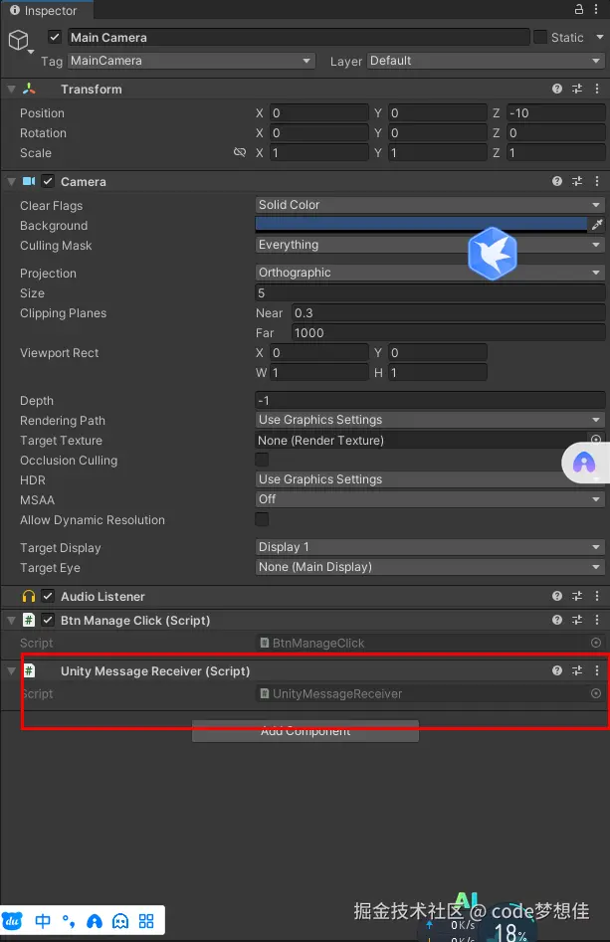Open Btn Manage Click presets selector
The image size is (610, 942).
(577, 620)
